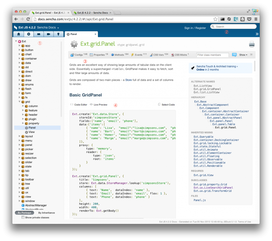Switch tree to By Inheritance

pyautogui.click(x=46, y=213)
